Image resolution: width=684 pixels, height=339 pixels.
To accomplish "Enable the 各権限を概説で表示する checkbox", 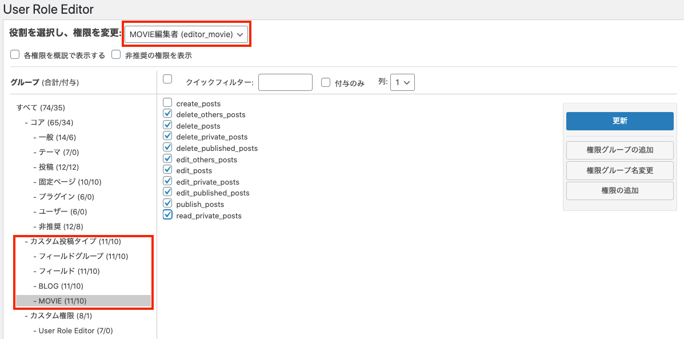I will (x=14, y=54).
